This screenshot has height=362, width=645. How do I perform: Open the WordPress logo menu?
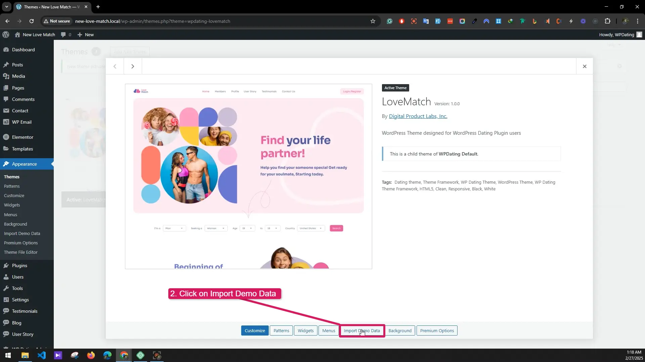[x=6, y=35]
